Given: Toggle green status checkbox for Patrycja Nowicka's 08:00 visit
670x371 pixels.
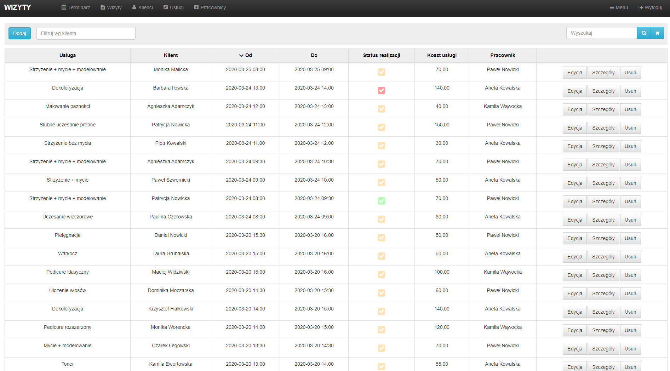Looking at the screenshot, I should point(381,201).
